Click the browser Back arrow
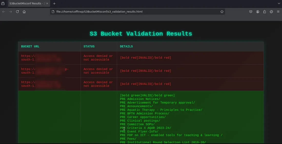The width and height of the screenshot is (282, 144). point(4,12)
